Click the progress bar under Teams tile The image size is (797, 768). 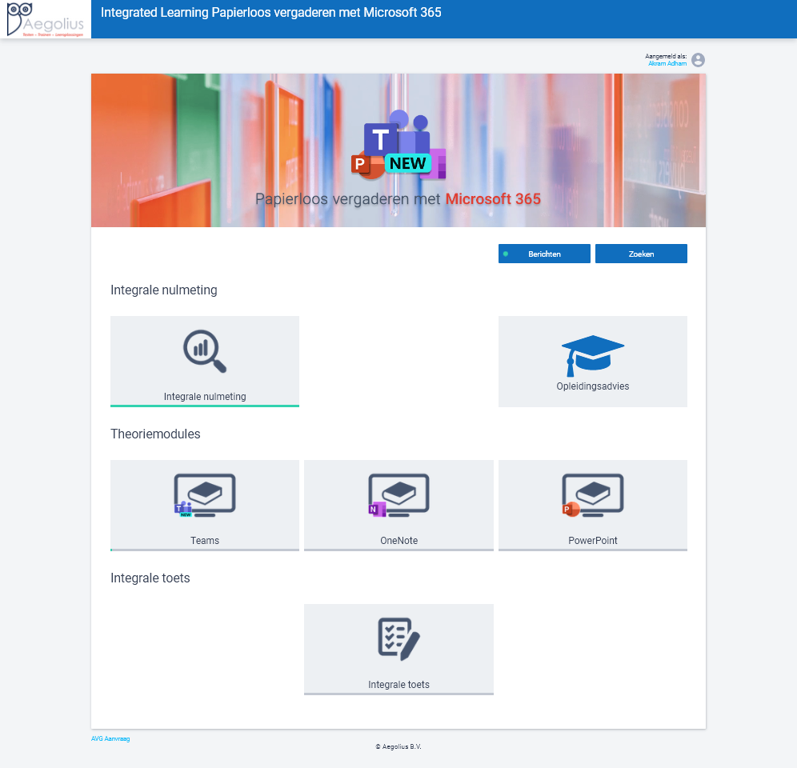coord(205,550)
